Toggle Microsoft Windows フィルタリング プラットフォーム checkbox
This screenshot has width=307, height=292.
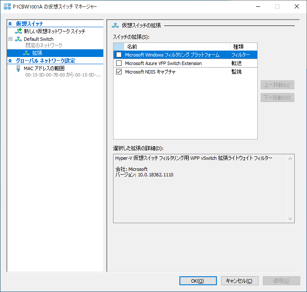[x=119, y=54]
